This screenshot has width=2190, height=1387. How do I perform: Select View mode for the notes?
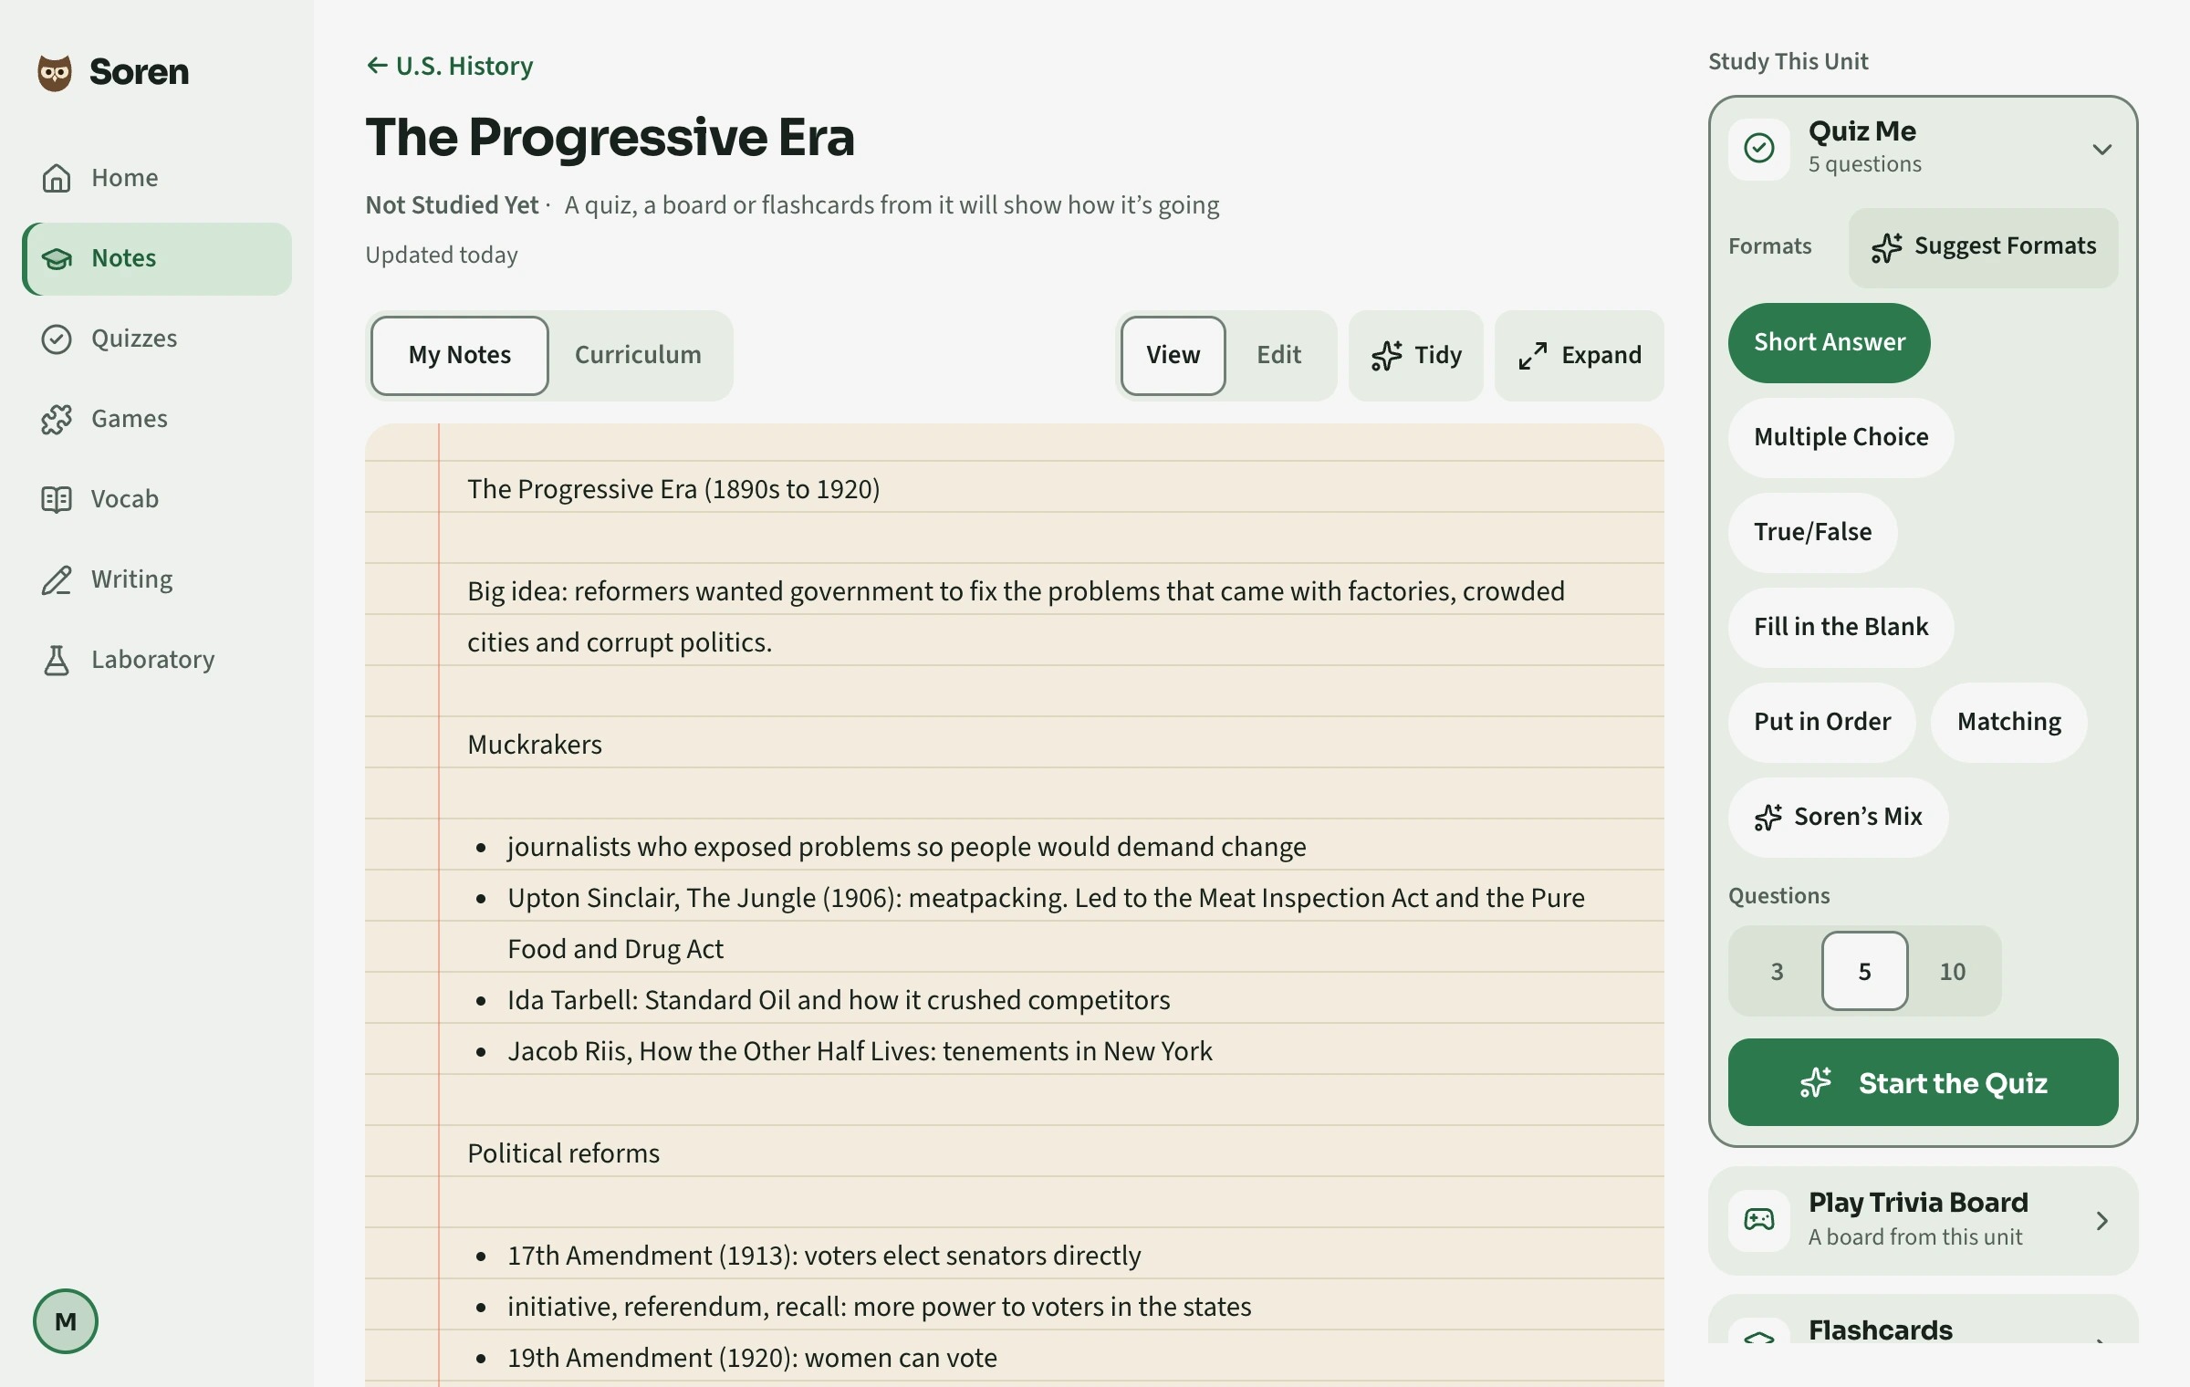tap(1173, 355)
